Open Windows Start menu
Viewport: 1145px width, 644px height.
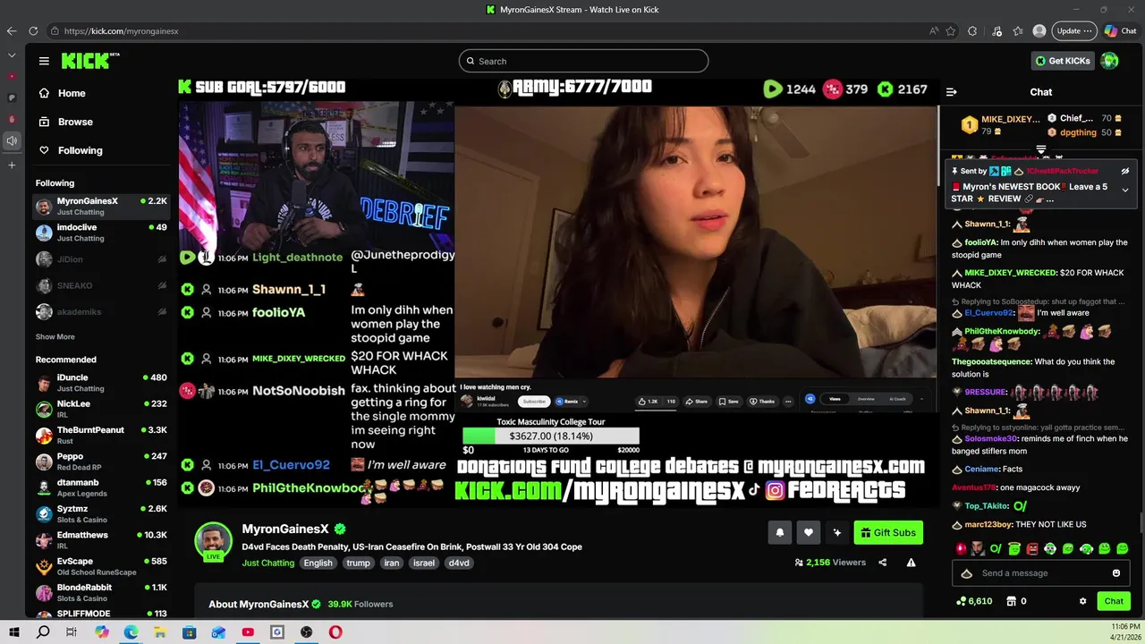(13, 632)
